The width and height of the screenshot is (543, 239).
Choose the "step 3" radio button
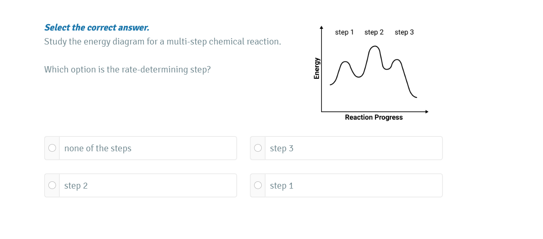[x=258, y=148]
